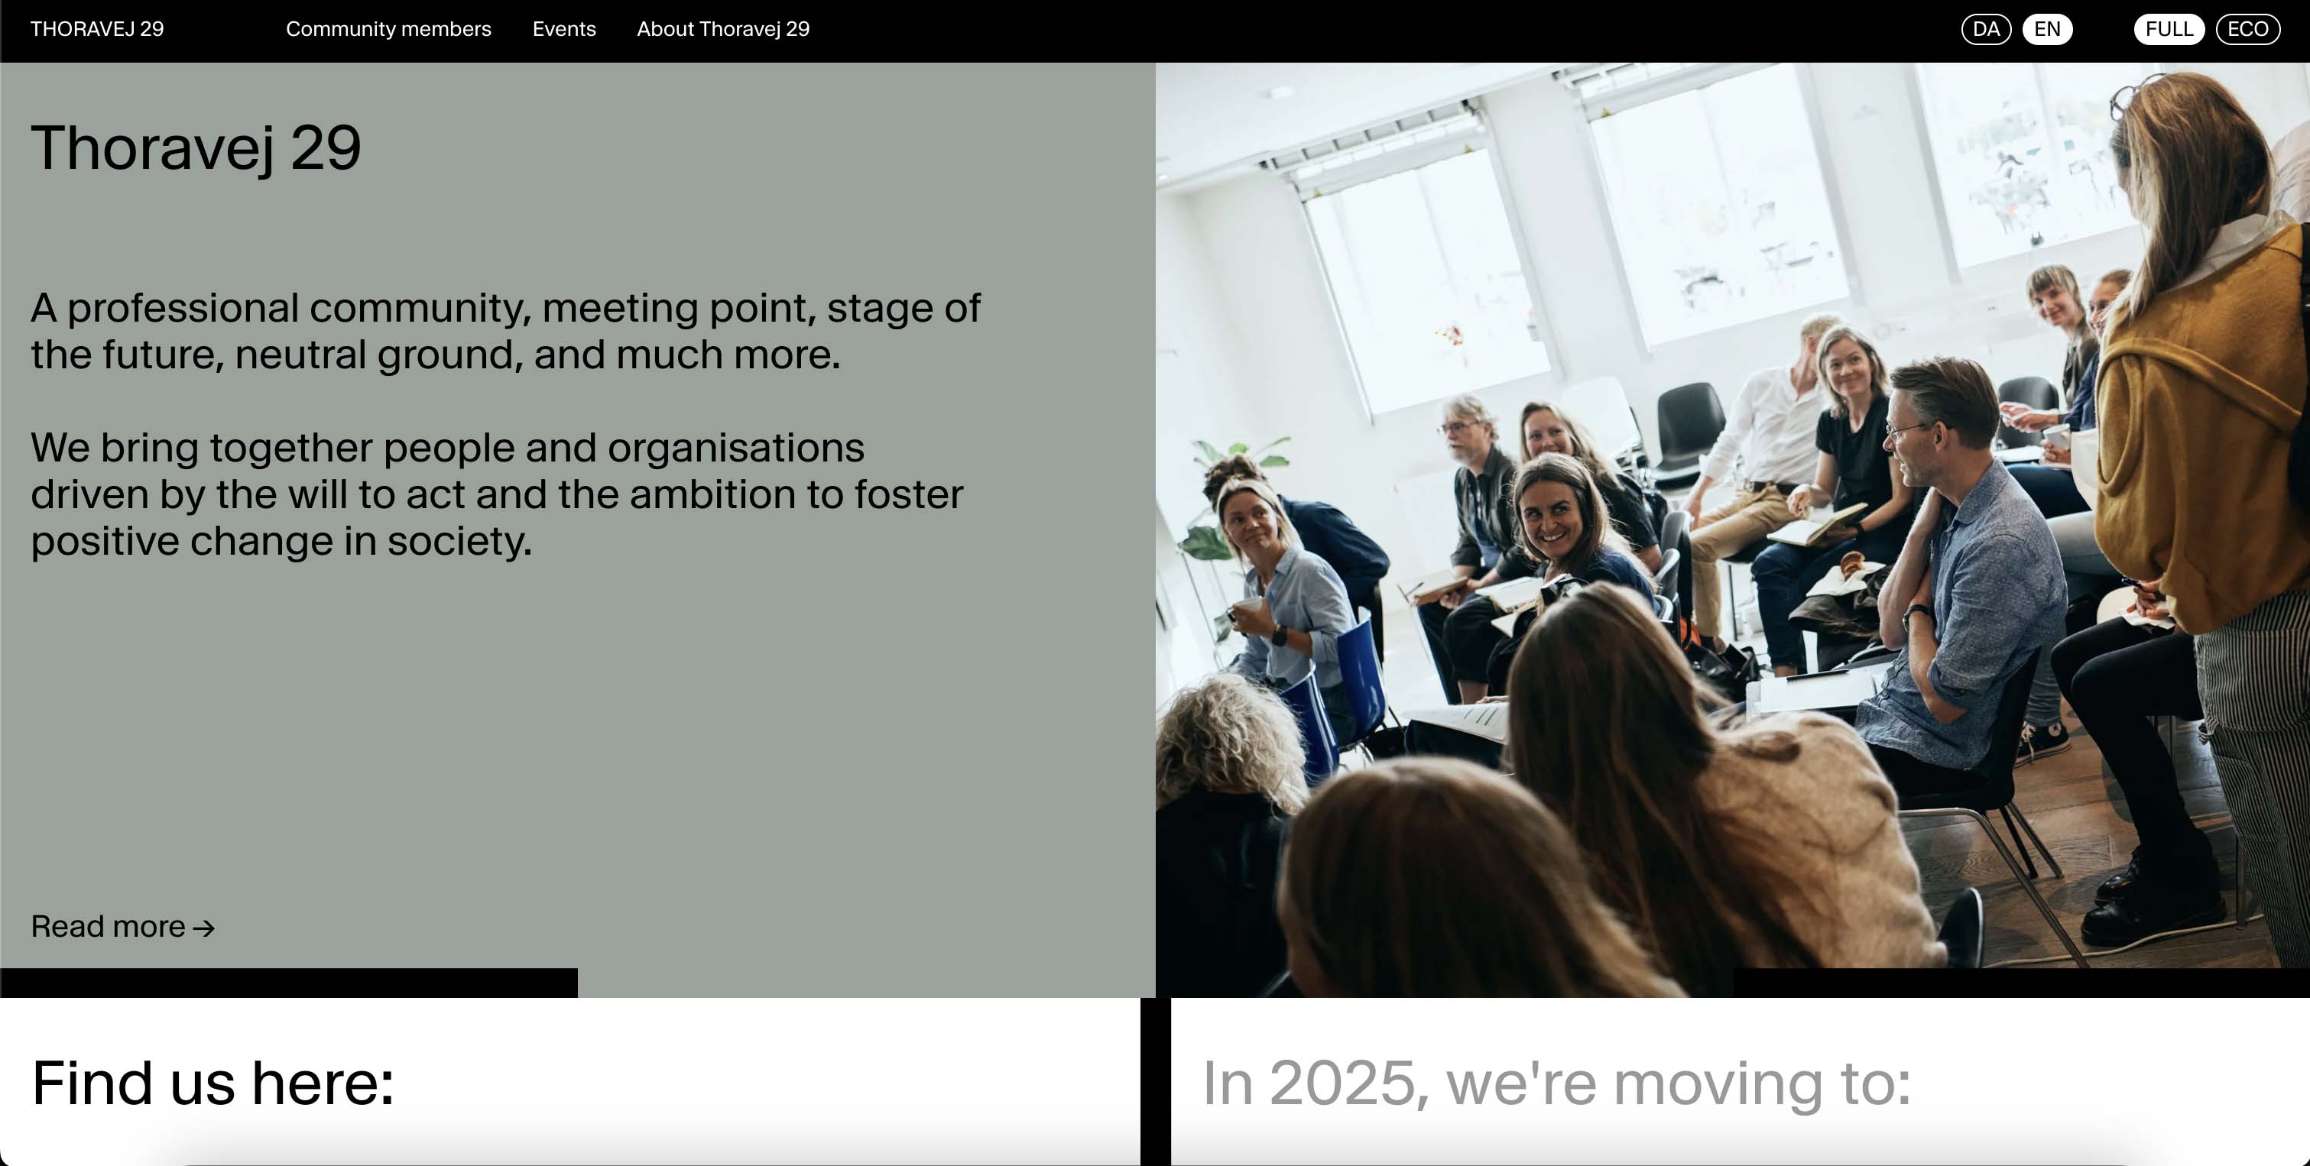Click the We bring together people paragraph
Screen dimensions: 2310x1166
(x=497, y=494)
